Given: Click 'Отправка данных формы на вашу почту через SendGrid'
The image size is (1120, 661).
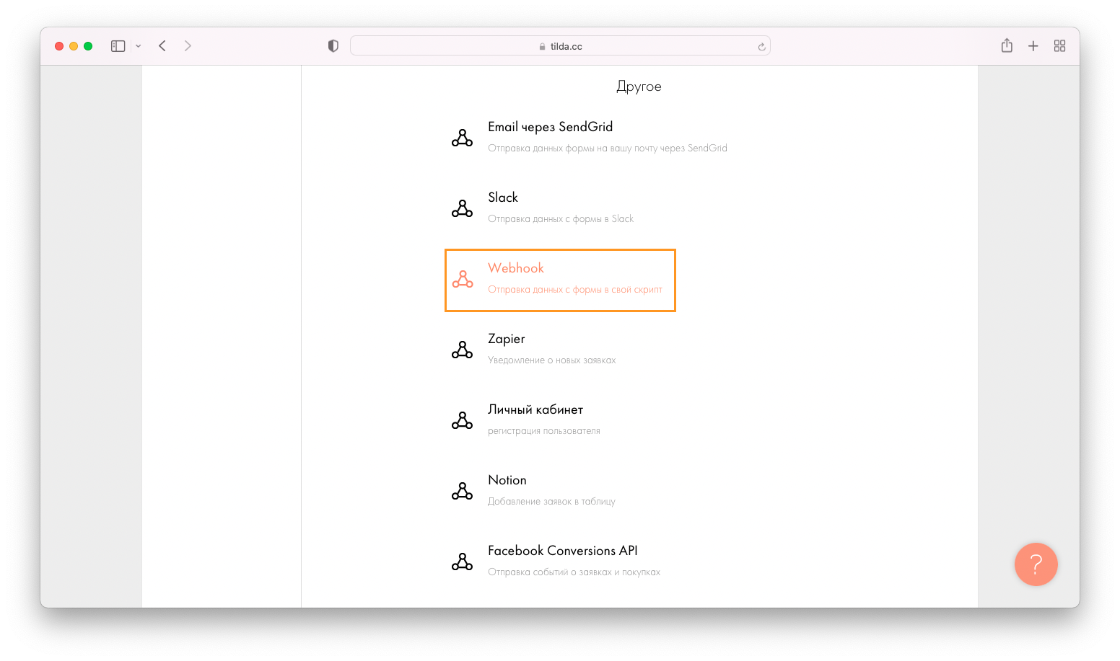Looking at the screenshot, I should 608,148.
